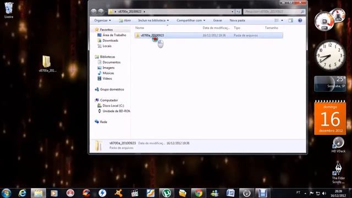Click v8700a_20100923 in the address breadcrumb
The image size is (352, 198).
[130, 12]
